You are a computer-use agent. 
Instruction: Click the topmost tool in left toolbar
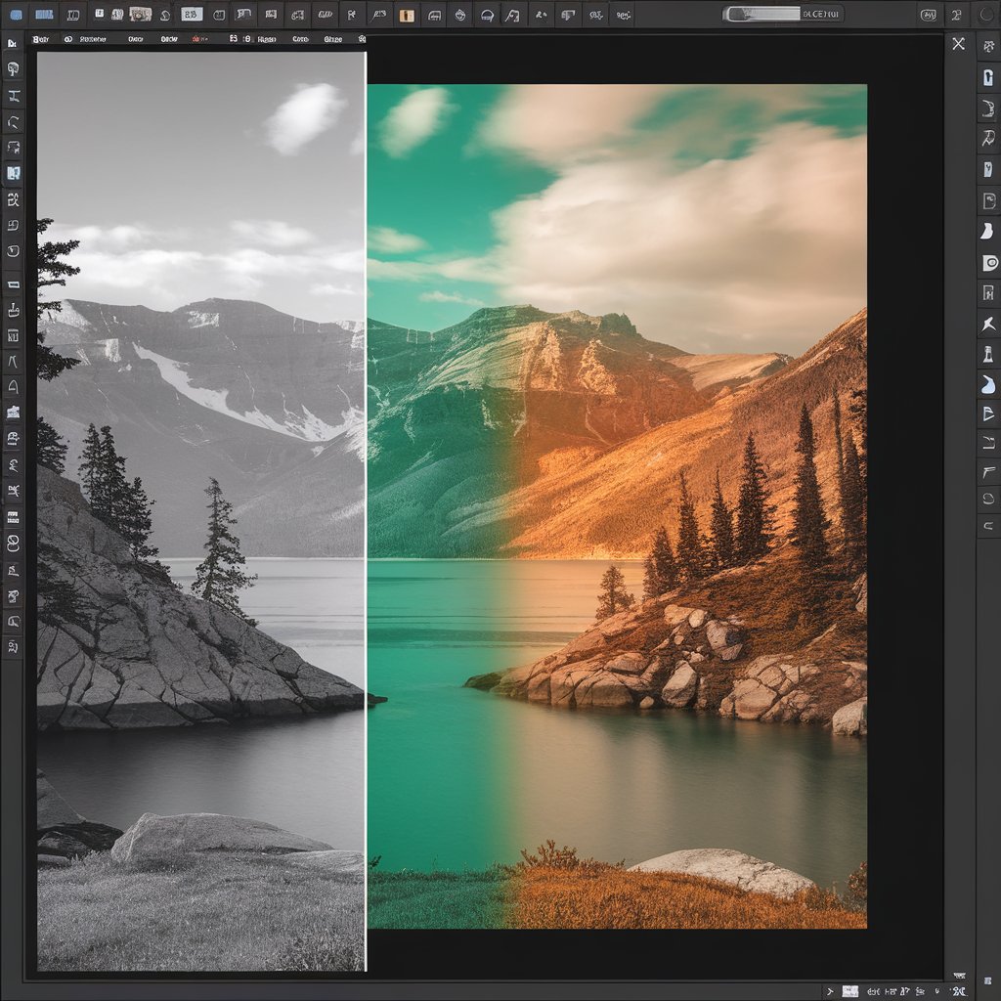(13, 44)
